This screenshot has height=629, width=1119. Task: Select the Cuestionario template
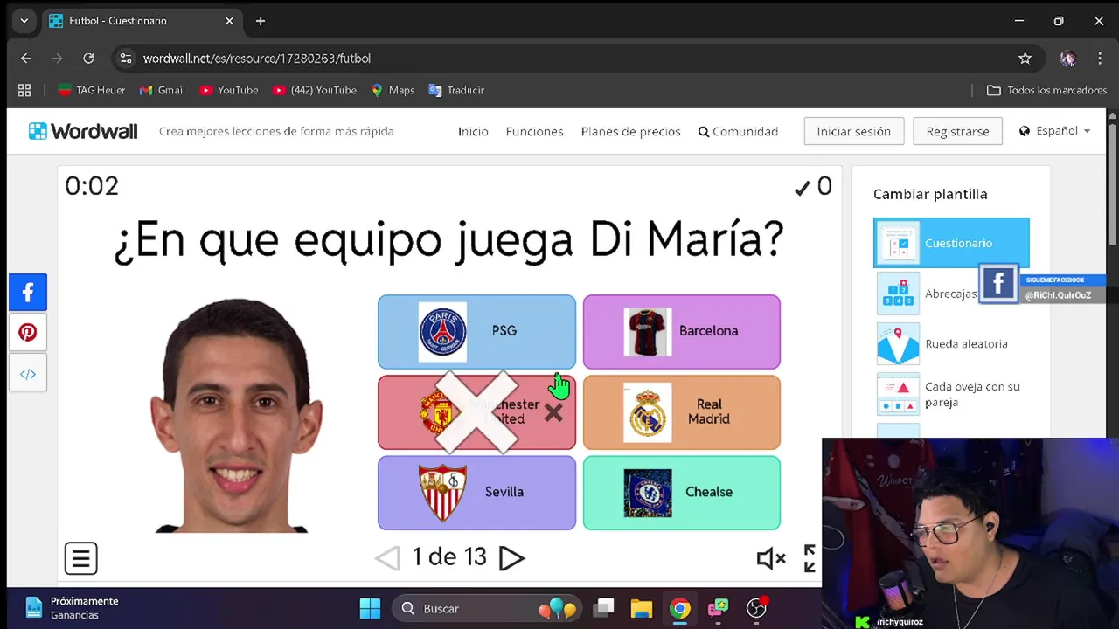pos(951,243)
